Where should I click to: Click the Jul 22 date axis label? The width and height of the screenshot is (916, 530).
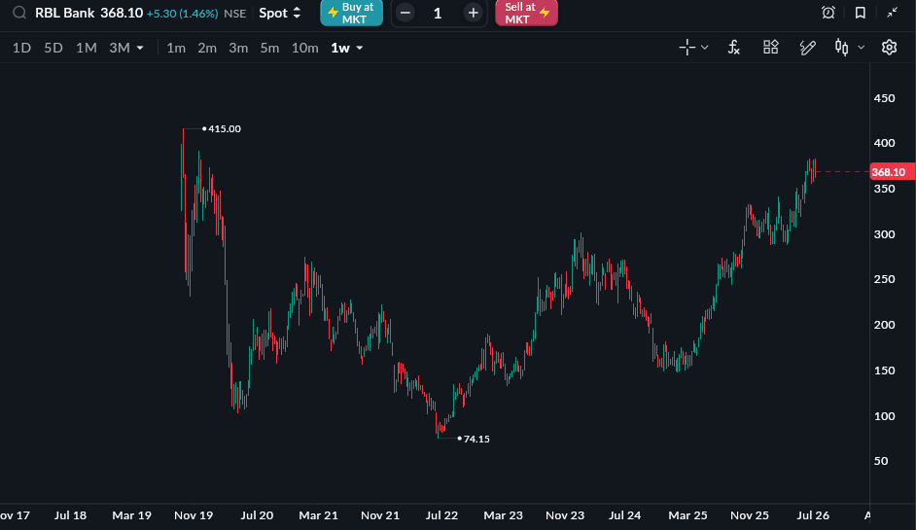(441, 515)
